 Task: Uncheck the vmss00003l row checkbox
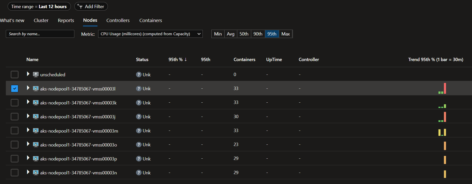click(x=15, y=88)
